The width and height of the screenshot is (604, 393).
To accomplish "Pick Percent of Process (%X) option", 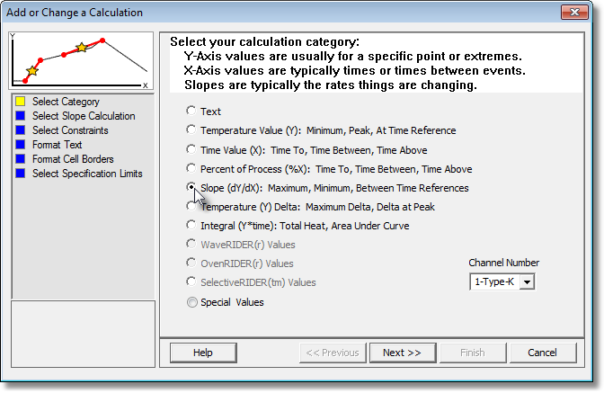I will (x=191, y=168).
